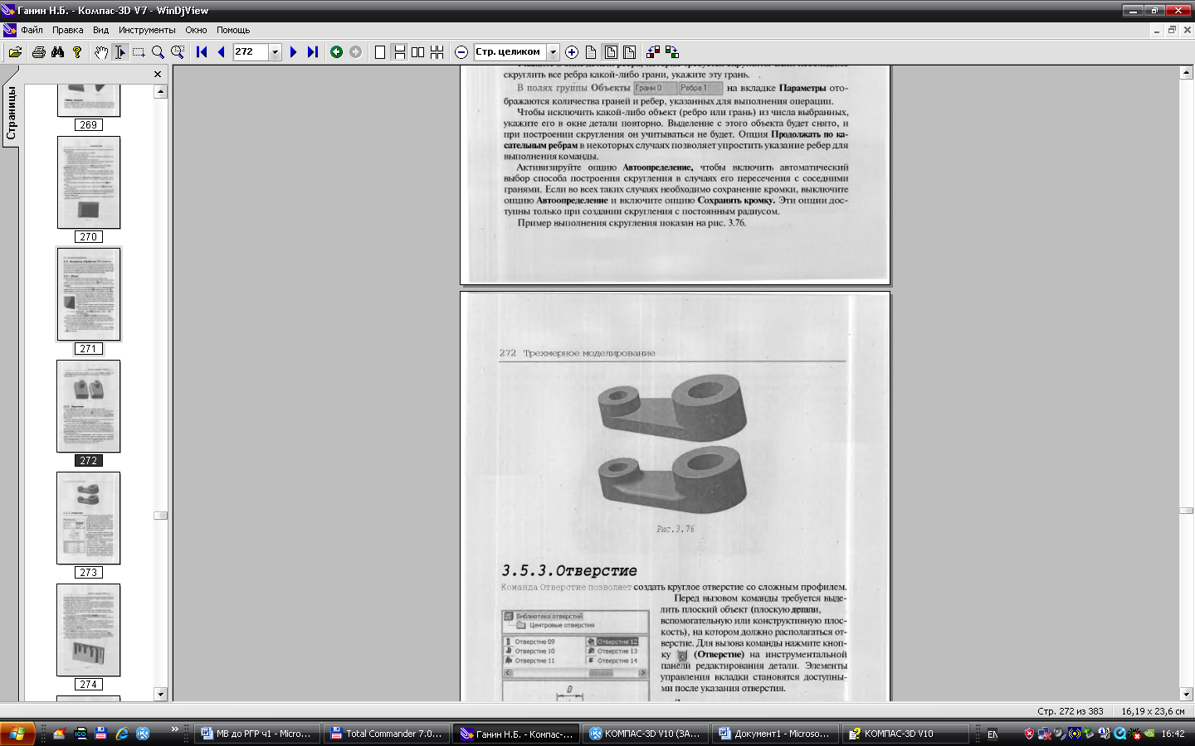Image resolution: width=1195 pixels, height=746 pixels.
Task: Click the document vertical scrollbar thumb
Action: (1186, 511)
